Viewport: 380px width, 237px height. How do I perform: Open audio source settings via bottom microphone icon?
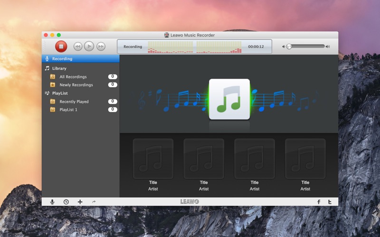click(x=52, y=202)
